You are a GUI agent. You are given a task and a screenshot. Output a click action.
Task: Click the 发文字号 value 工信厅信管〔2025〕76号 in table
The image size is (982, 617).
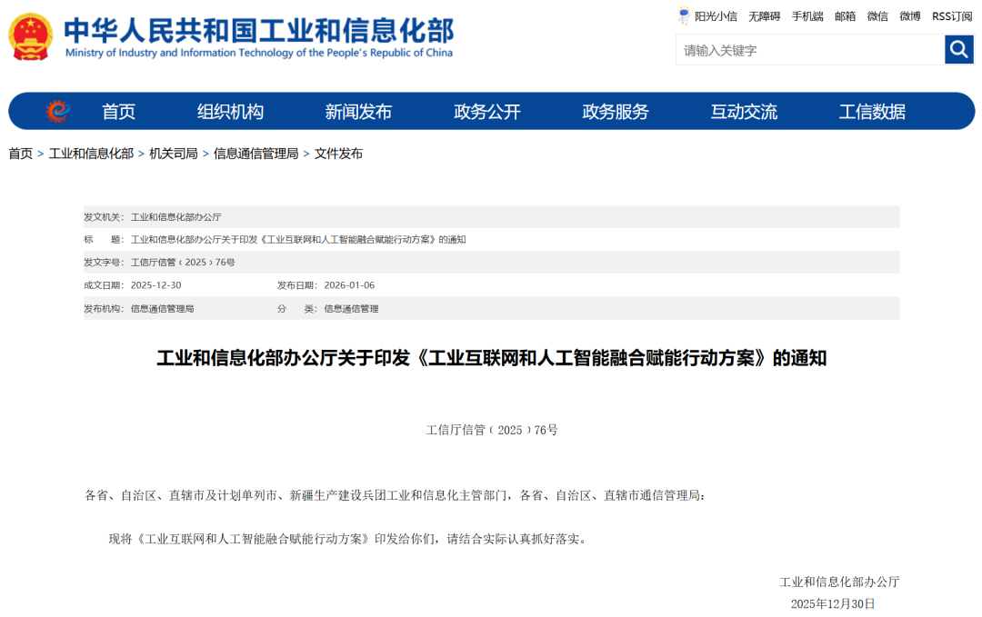click(x=183, y=263)
